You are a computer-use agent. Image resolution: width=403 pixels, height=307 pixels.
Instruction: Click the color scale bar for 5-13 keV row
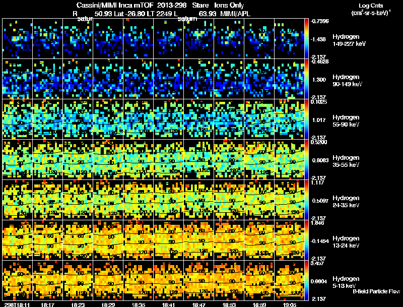coord(306,280)
